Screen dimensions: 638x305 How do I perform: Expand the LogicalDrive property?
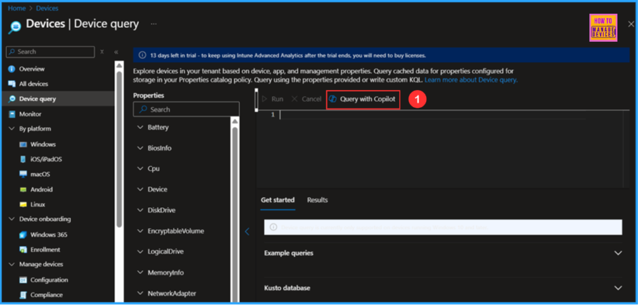[x=140, y=251]
